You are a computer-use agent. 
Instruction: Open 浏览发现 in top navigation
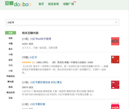[53, 4]
